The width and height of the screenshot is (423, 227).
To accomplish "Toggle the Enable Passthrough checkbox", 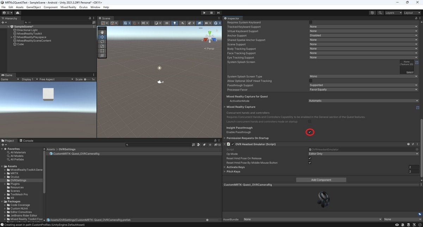I will [310, 132].
